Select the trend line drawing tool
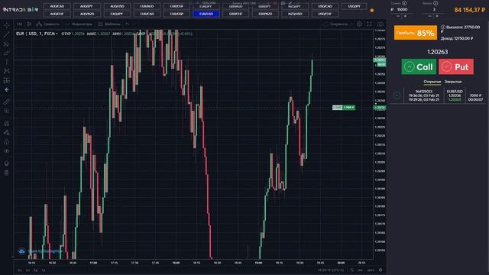The width and height of the screenshot is (489, 275). 7,34
